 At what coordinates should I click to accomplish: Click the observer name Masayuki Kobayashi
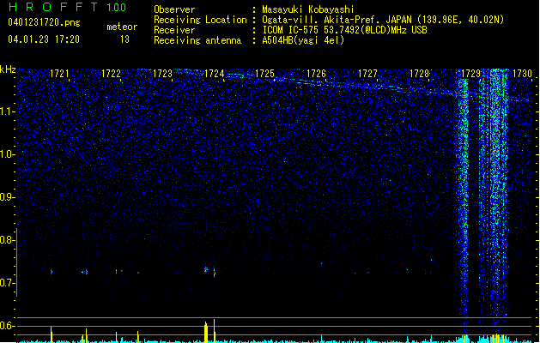tap(308, 9)
